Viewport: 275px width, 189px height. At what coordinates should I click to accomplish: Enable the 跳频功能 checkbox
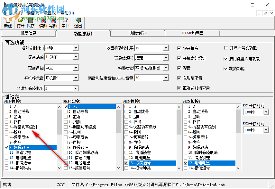[x=226, y=68]
